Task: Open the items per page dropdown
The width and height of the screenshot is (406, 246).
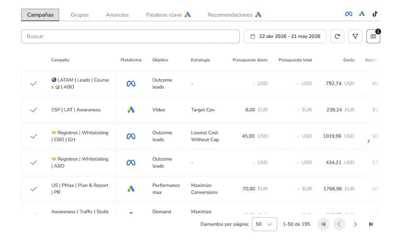Action: tap(264, 224)
